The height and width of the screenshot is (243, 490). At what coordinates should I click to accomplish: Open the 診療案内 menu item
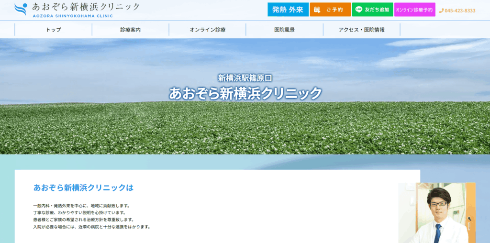pos(130,30)
